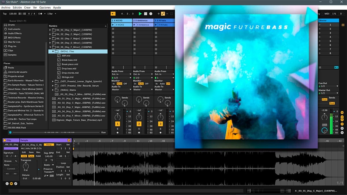Arm the round Record button in transport
Viewport: 347px width, 195px height.
coord(151,14)
